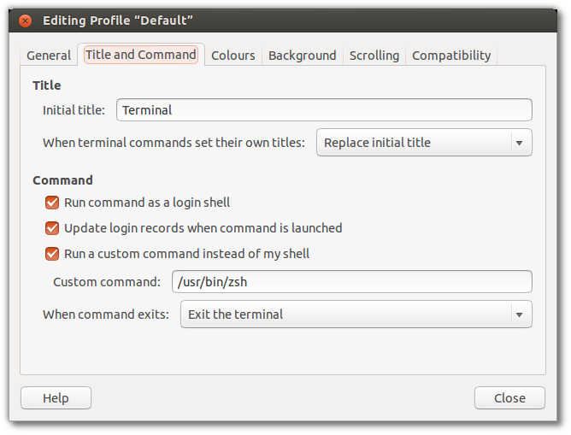Image resolution: width=571 pixels, height=435 pixels.
Task: Click the arrow of the When command exits combo
Action: 520,314
